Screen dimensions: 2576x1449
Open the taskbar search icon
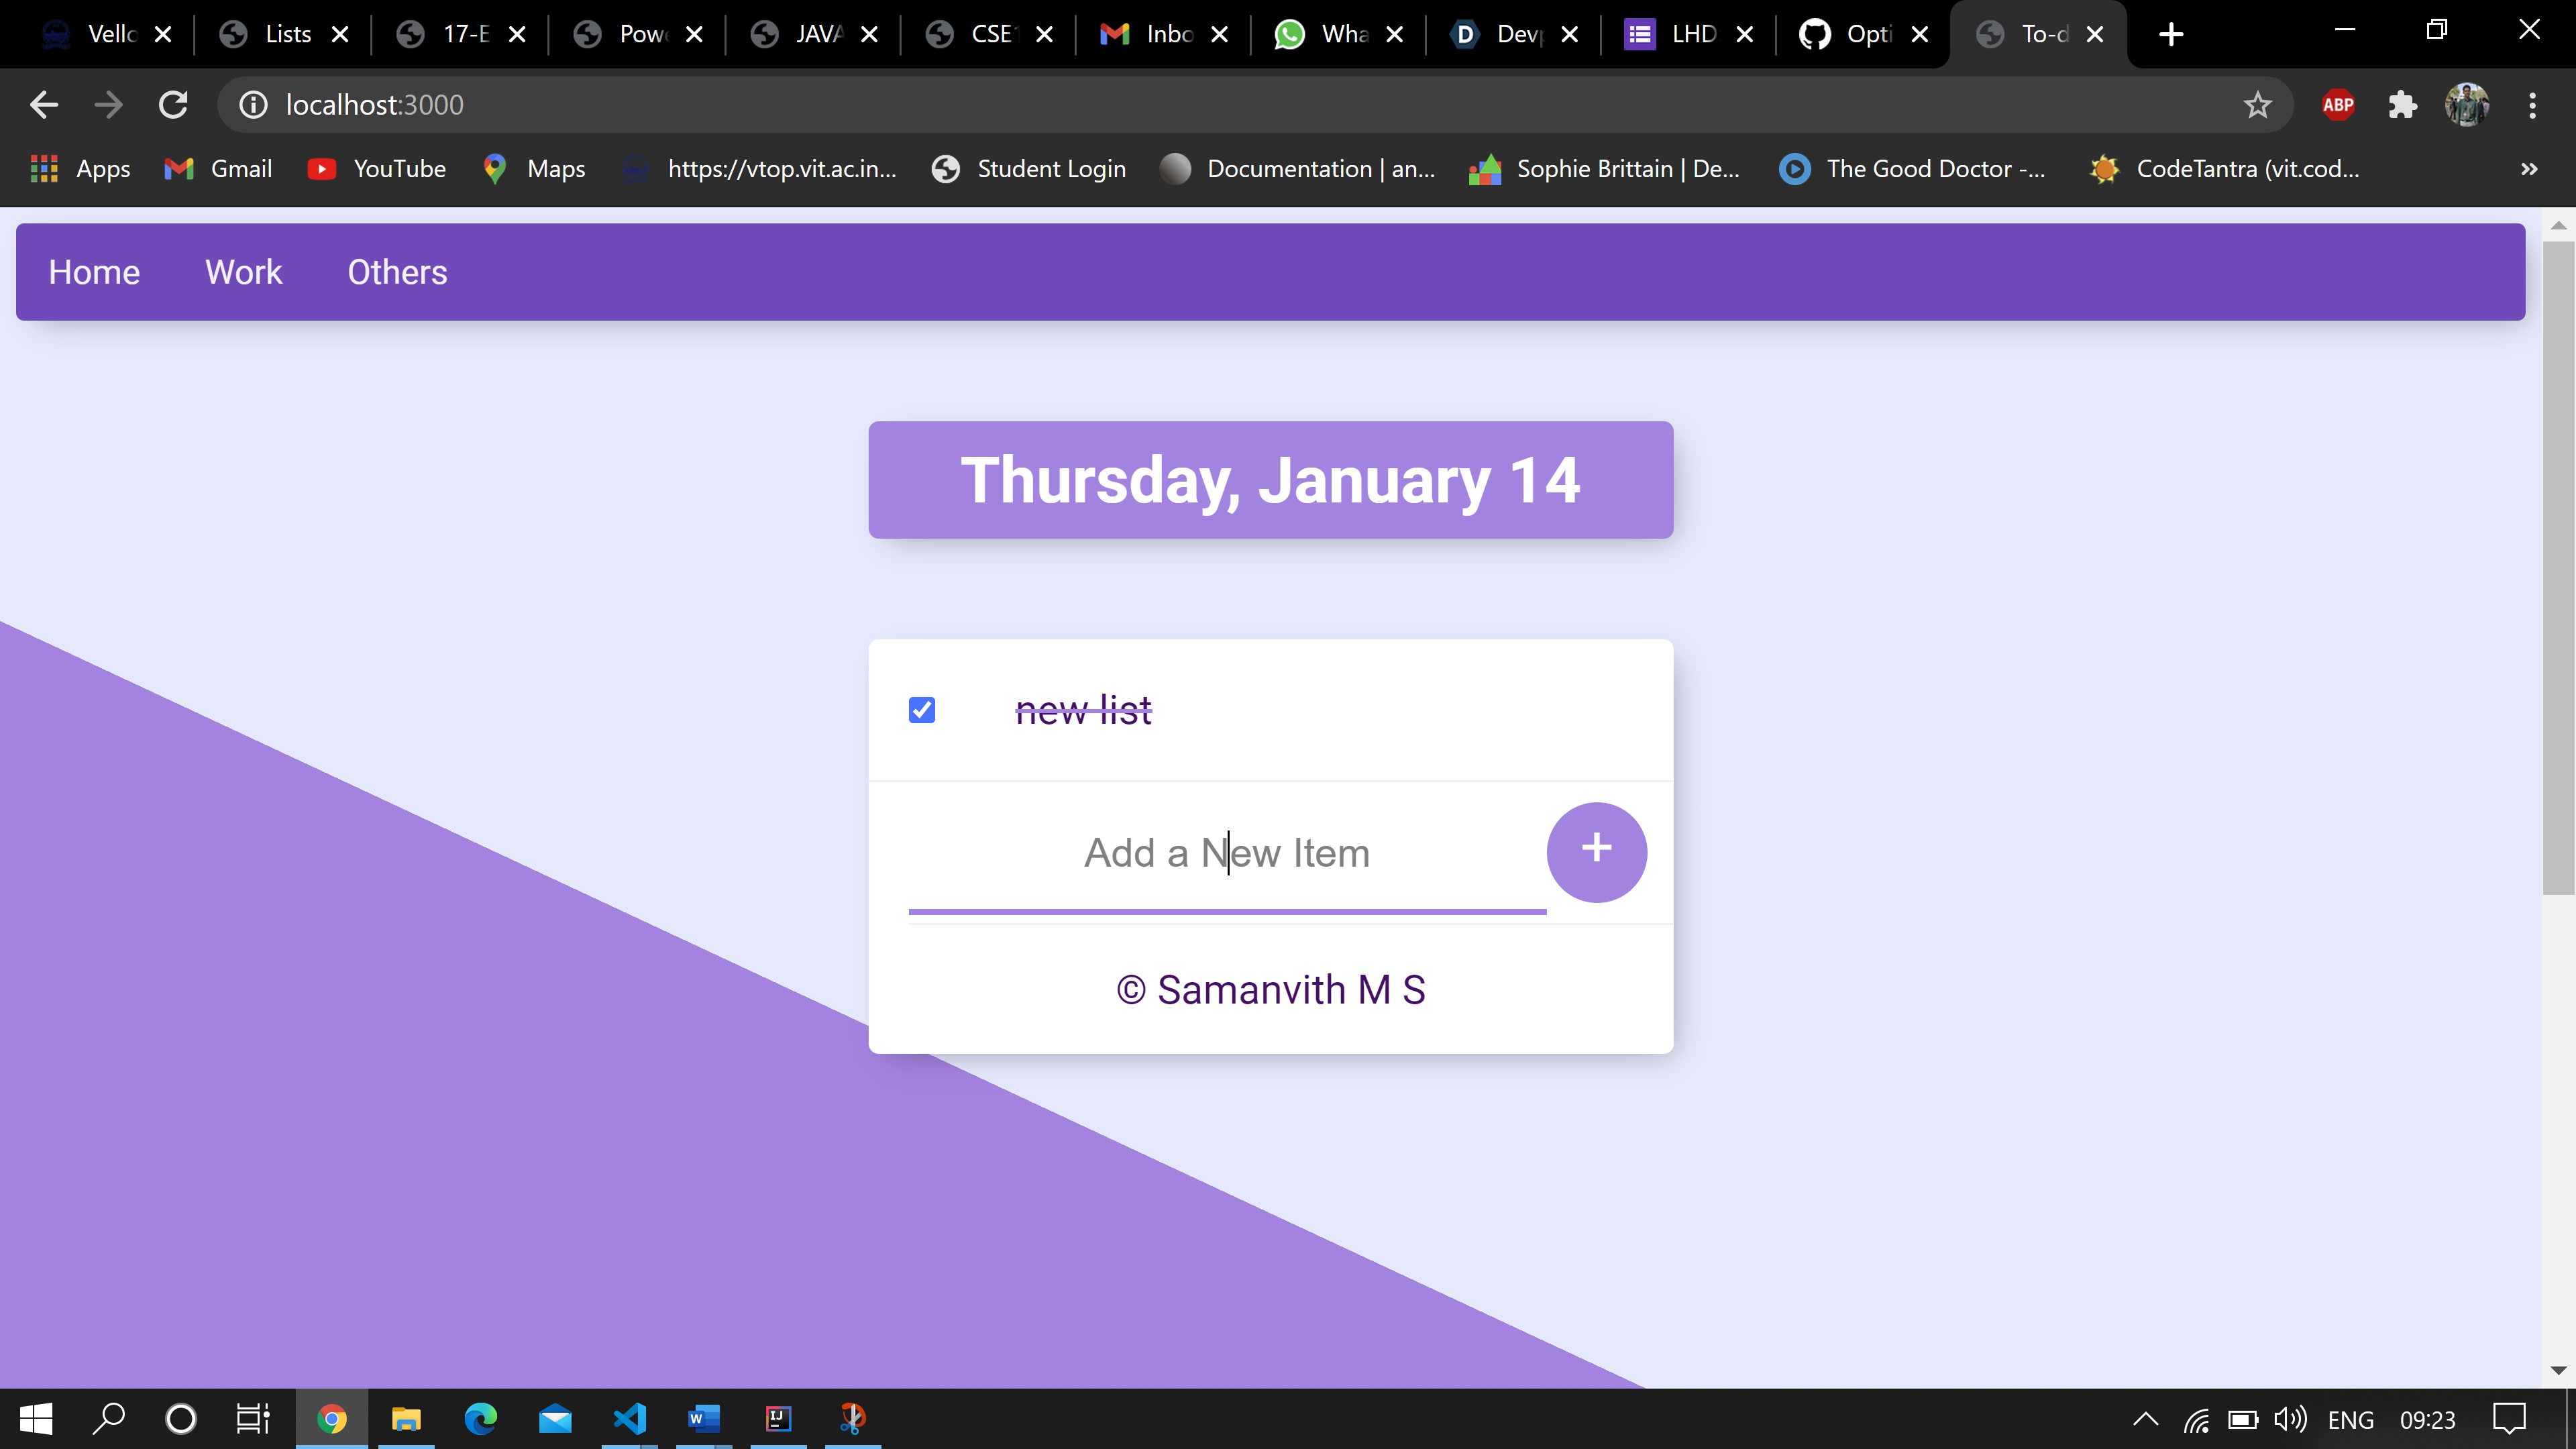(108, 1418)
